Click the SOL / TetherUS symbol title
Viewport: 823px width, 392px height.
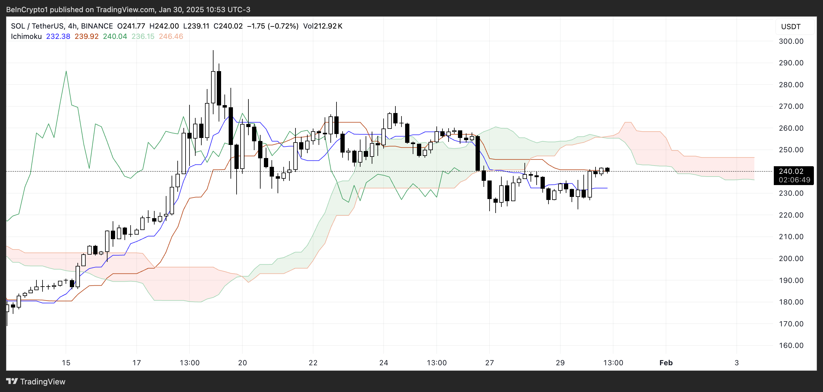click(x=37, y=26)
